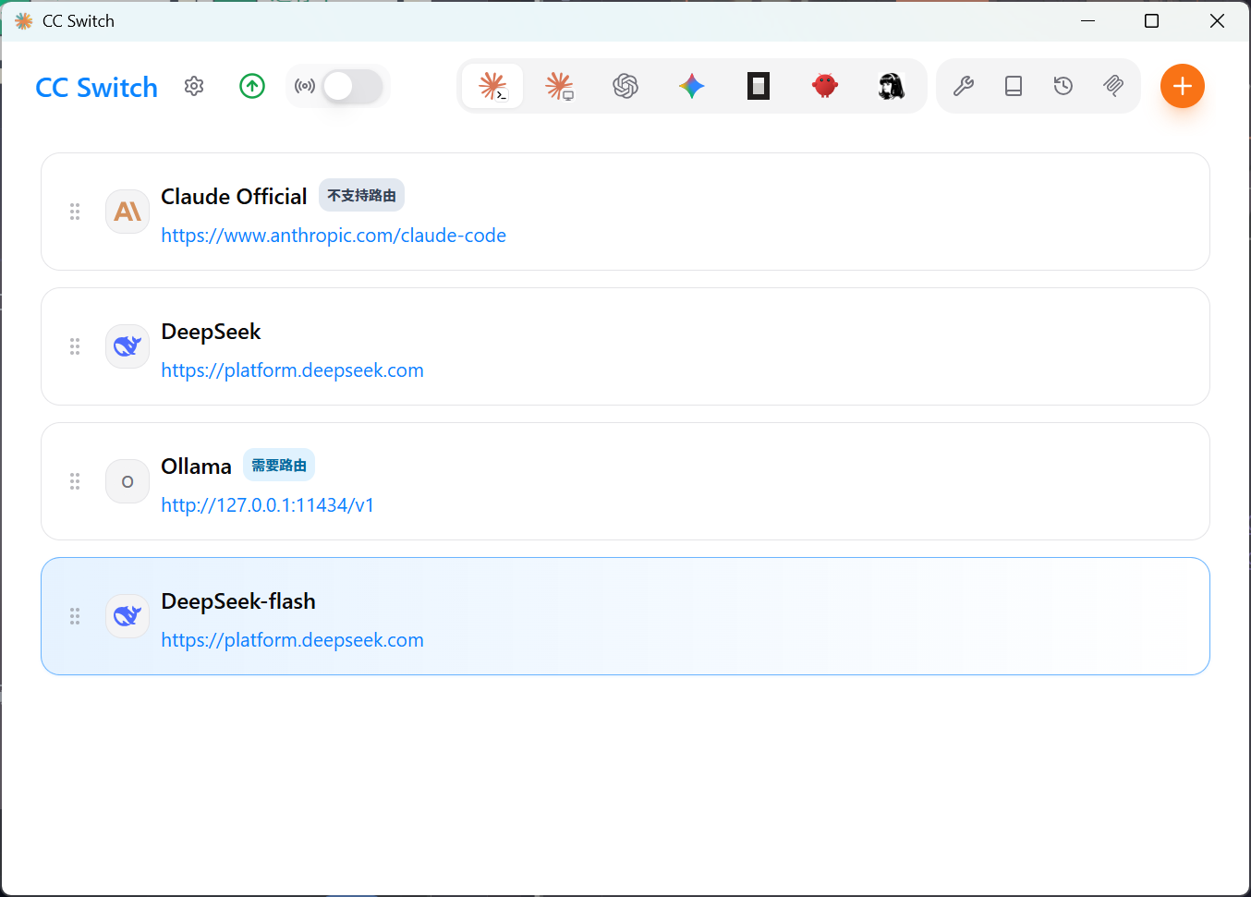
Task: Select the DeepSeek-flash provider name
Action: (x=238, y=601)
